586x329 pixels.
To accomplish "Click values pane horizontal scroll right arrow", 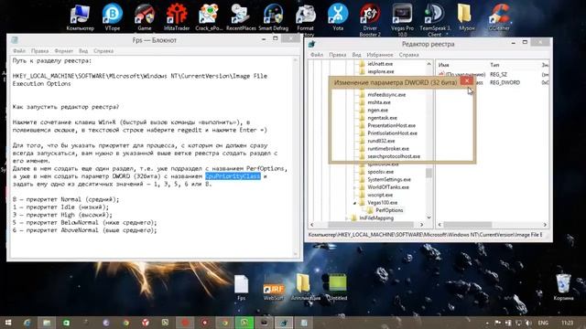I will (x=545, y=225).
